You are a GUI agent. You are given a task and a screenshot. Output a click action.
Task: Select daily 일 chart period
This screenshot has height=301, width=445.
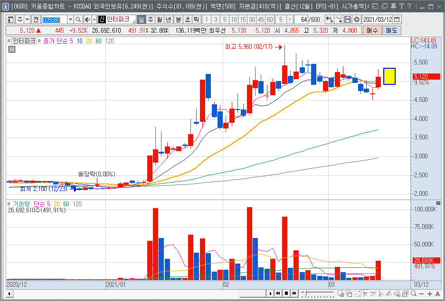coord(141,19)
